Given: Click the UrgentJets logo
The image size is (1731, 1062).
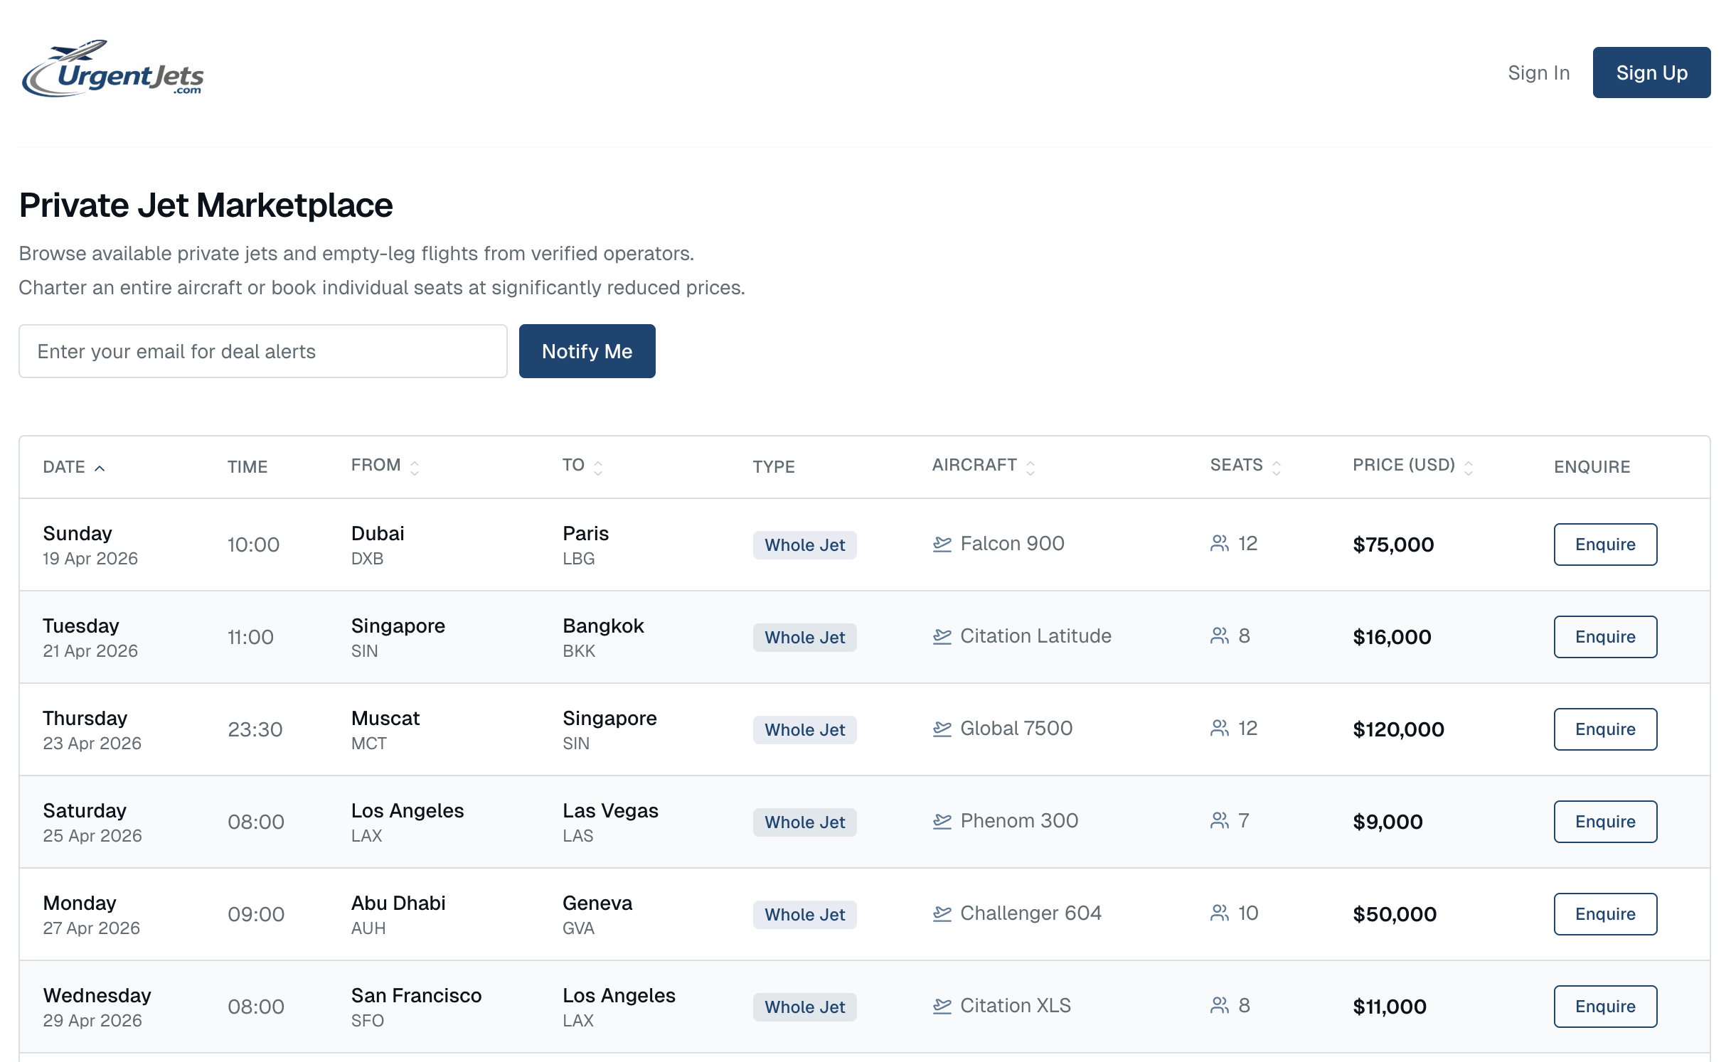Looking at the screenshot, I should 114,73.
